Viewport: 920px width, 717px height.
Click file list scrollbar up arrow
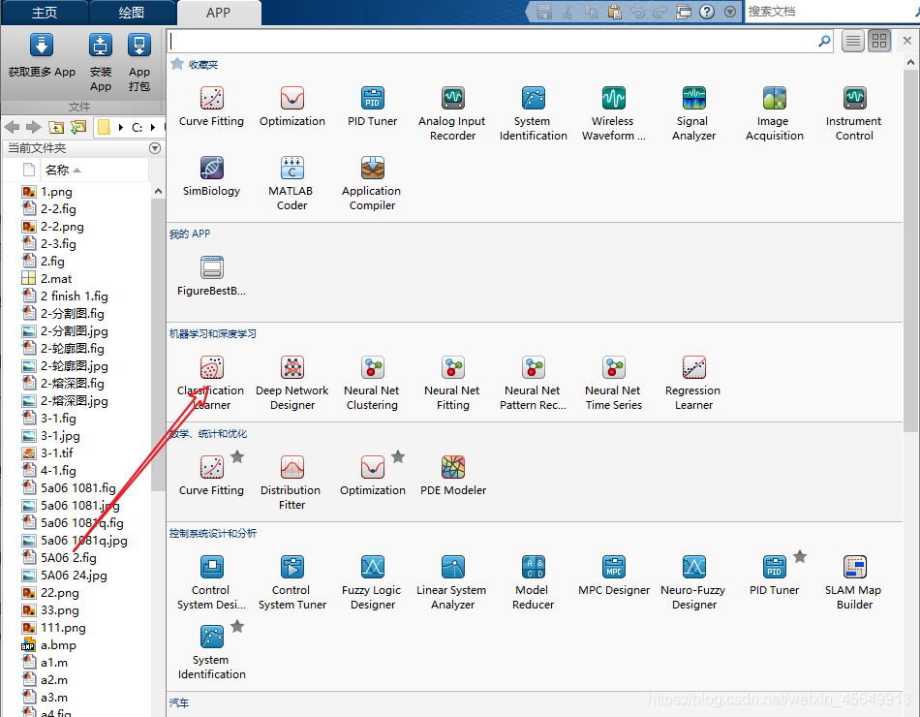point(158,192)
